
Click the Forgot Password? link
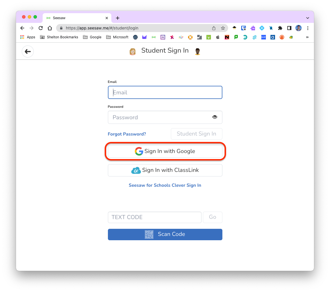pos(127,134)
